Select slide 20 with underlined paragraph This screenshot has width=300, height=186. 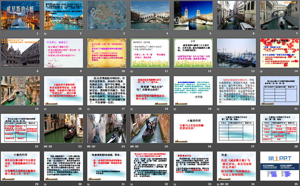click(236, 91)
